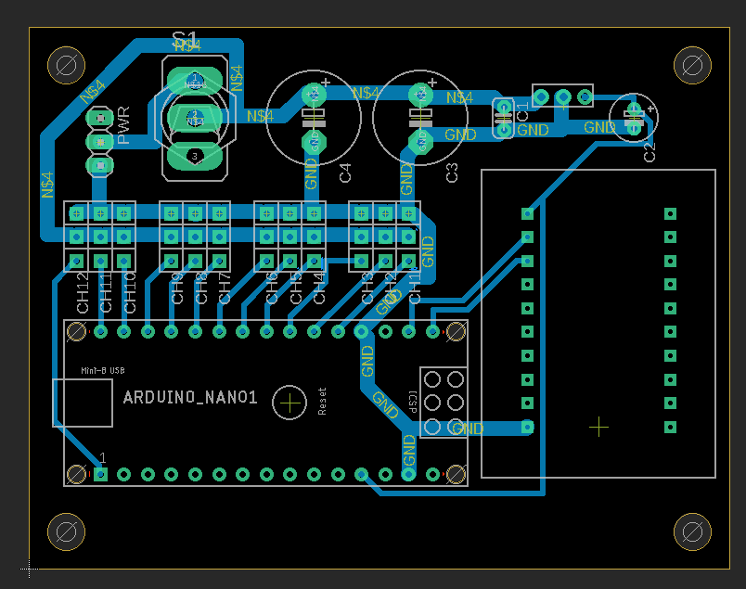Click the CH8 channel label
746x589 pixels.
tap(201, 288)
